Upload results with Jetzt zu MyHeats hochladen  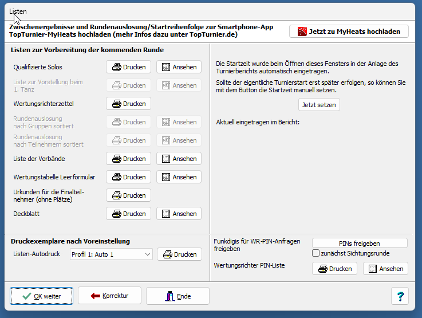pos(349,32)
